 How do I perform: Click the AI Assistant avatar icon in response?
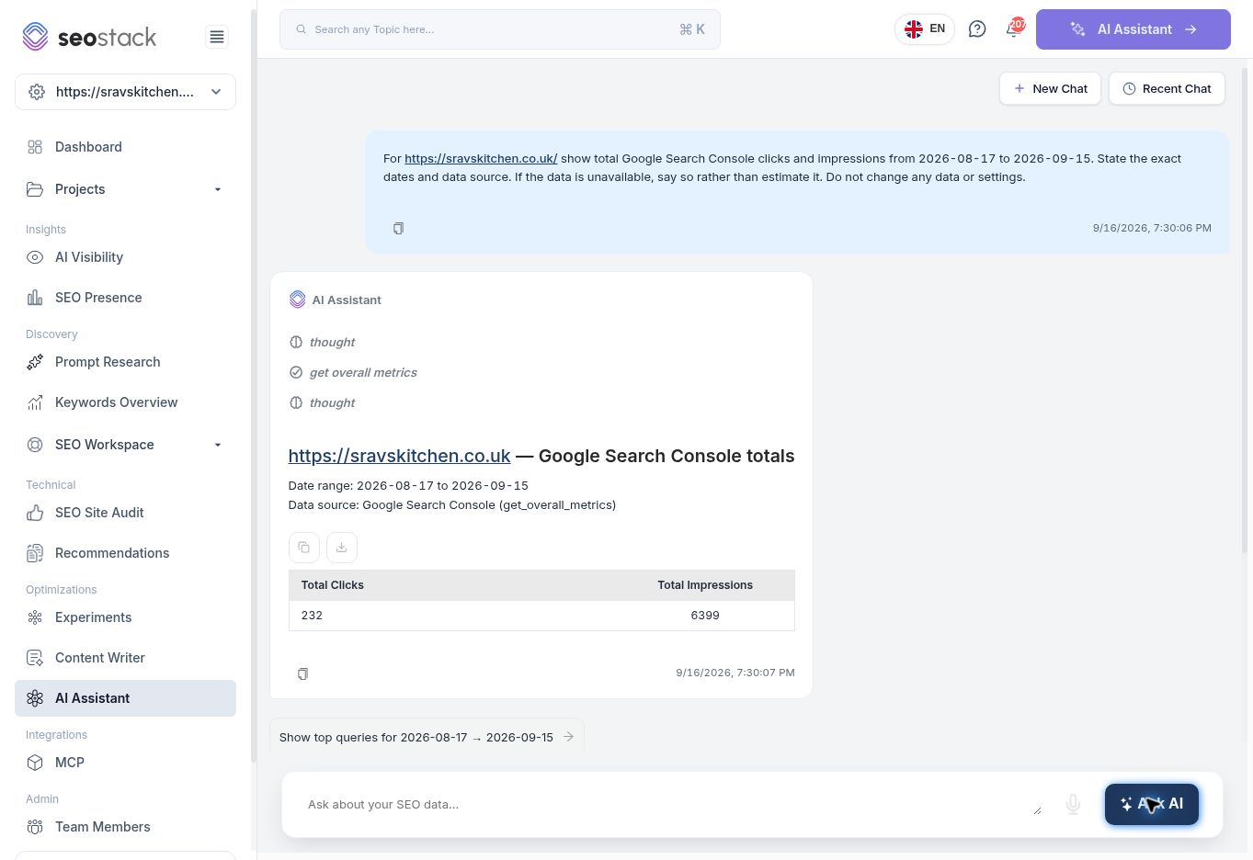click(297, 300)
